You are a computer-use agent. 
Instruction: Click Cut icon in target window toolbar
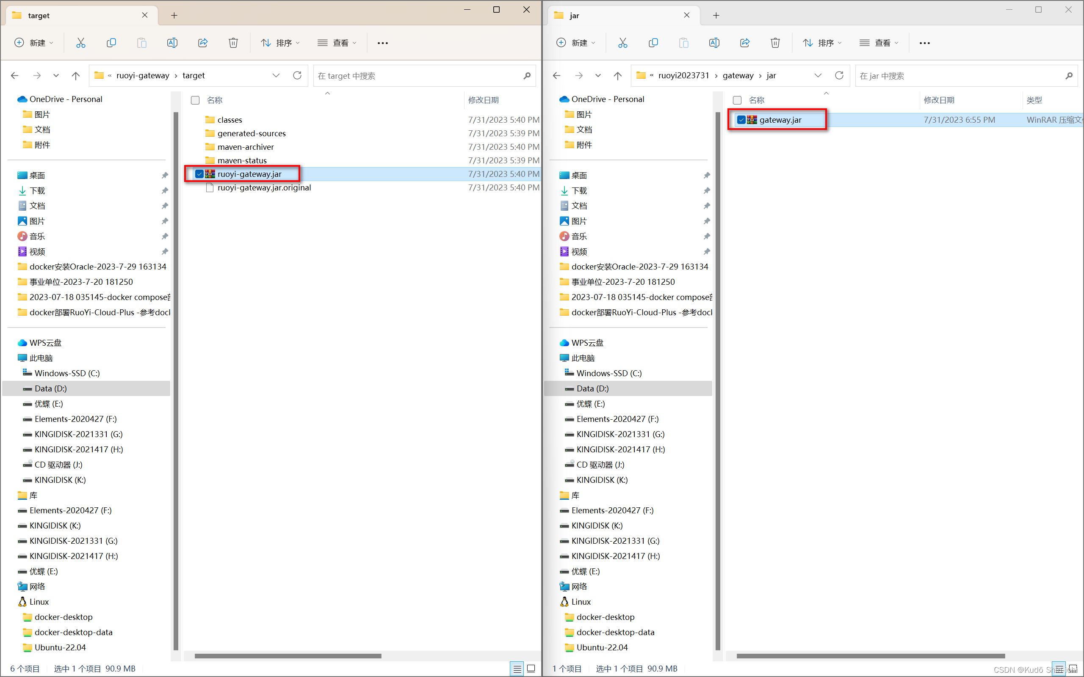(x=80, y=43)
